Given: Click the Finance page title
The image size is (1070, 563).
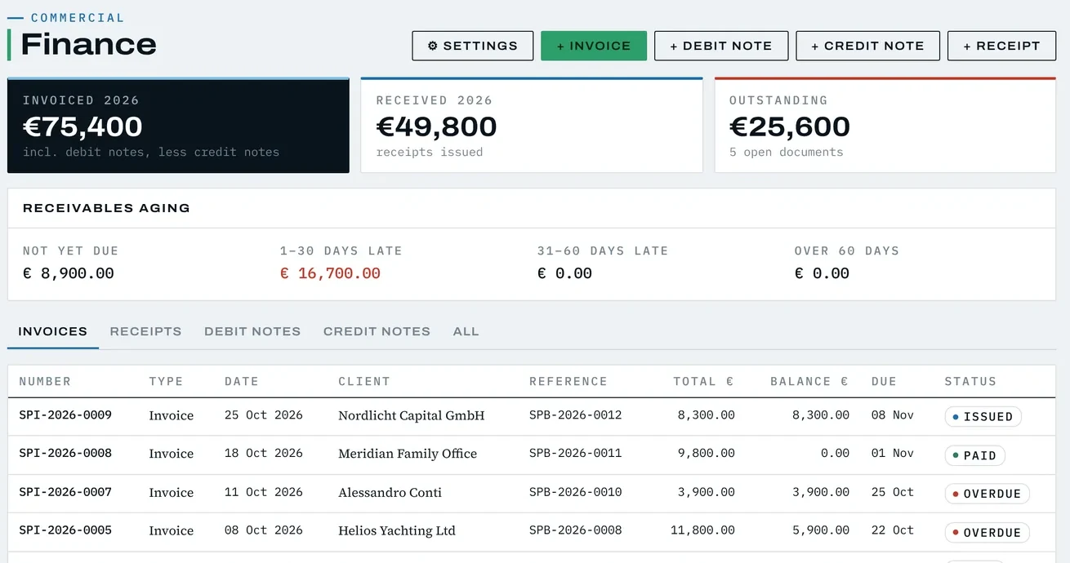Looking at the screenshot, I should click(88, 44).
